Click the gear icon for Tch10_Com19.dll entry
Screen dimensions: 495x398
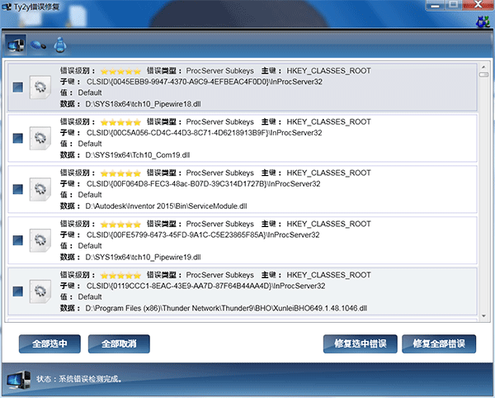coord(40,138)
